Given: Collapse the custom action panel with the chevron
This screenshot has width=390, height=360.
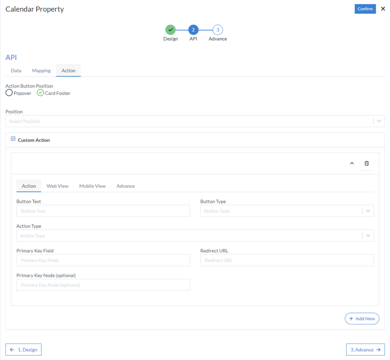Looking at the screenshot, I should click(x=351, y=163).
